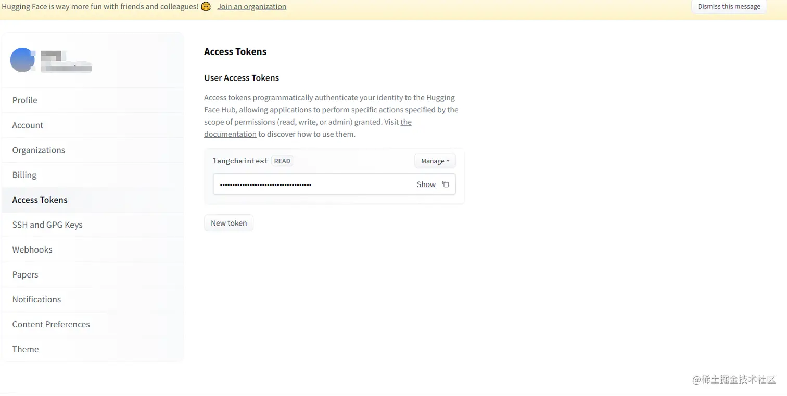Select Billing from the sidebar

(x=24, y=175)
